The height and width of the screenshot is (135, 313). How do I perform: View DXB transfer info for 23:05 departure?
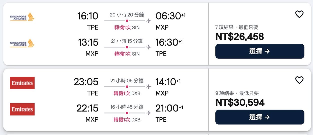[x=127, y=93]
